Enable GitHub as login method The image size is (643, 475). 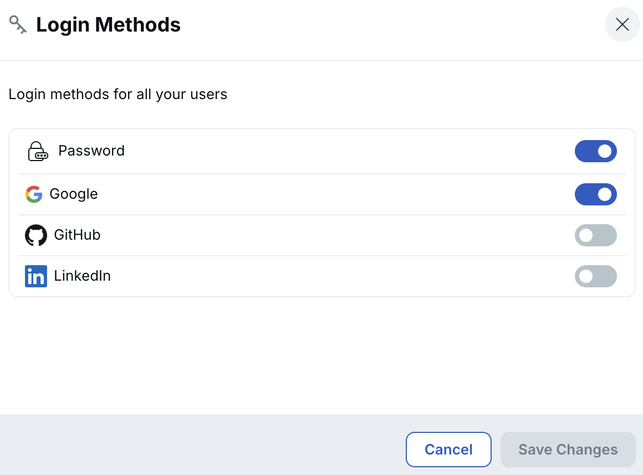point(596,235)
